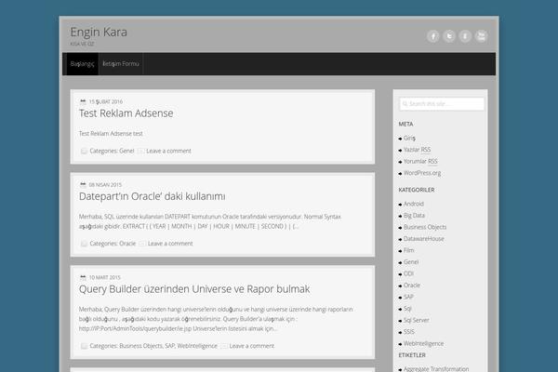Leave a comment on the Query Builder post
Viewport: 558px width, 372px height.
click(x=252, y=346)
